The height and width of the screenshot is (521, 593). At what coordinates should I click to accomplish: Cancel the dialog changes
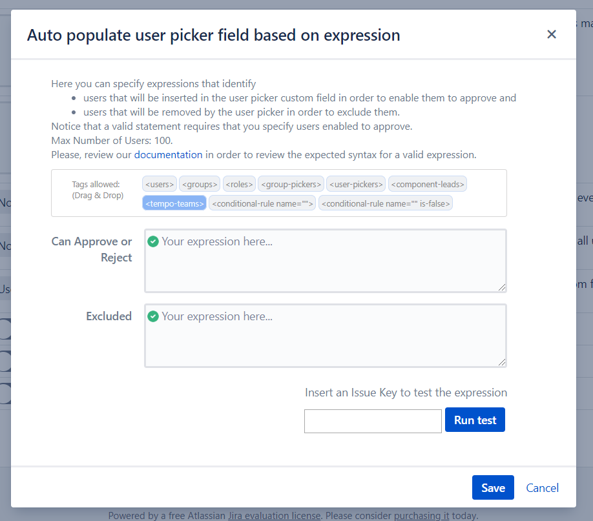[542, 487]
